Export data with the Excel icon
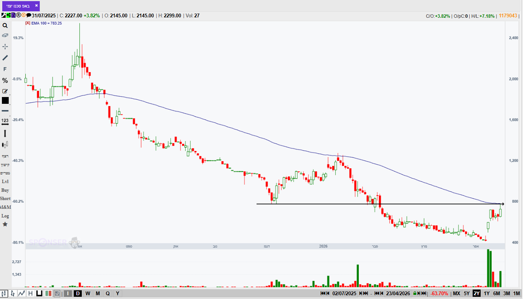This screenshot has height=299, width=523. (x=13, y=15)
